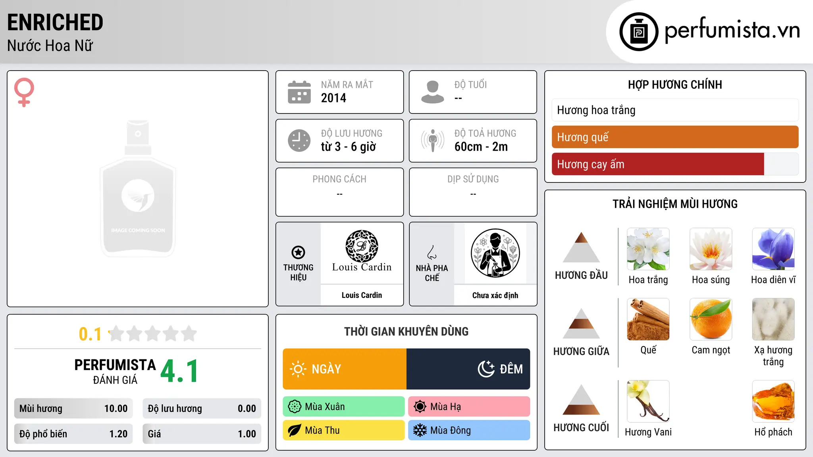This screenshot has height=457, width=813.
Task: Click the orange Hương quế accord bar
Action: pos(675,137)
